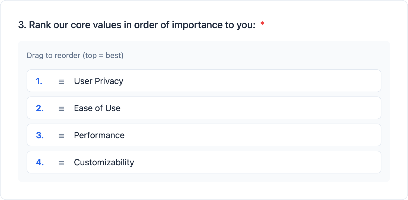
Task: Click the User Privacy label text
Action: point(98,81)
